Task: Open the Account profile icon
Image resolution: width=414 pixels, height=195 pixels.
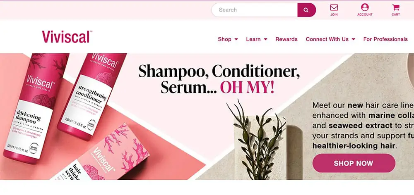Action: (x=365, y=7)
